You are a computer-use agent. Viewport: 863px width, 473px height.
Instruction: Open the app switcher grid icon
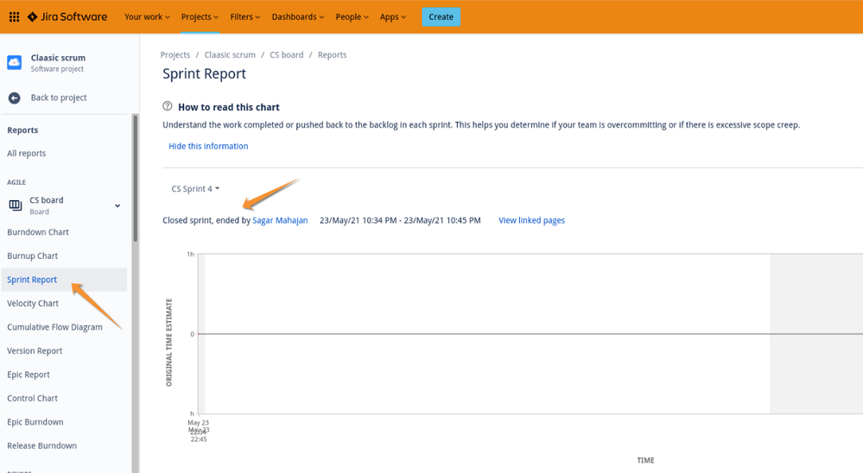(x=15, y=17)
